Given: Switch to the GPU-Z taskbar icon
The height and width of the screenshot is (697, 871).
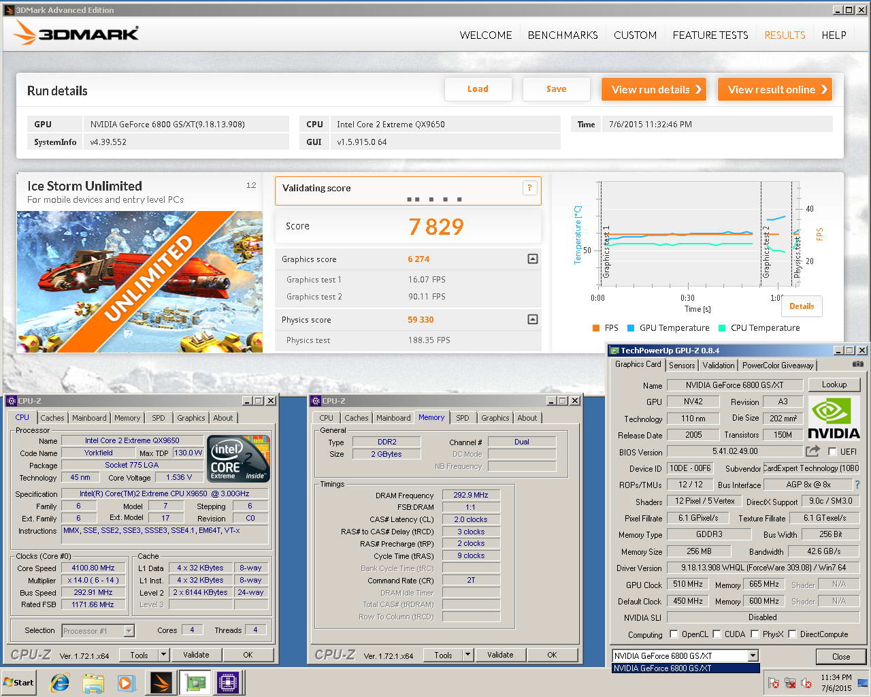Looking at the screenshot, I should 195,683.
